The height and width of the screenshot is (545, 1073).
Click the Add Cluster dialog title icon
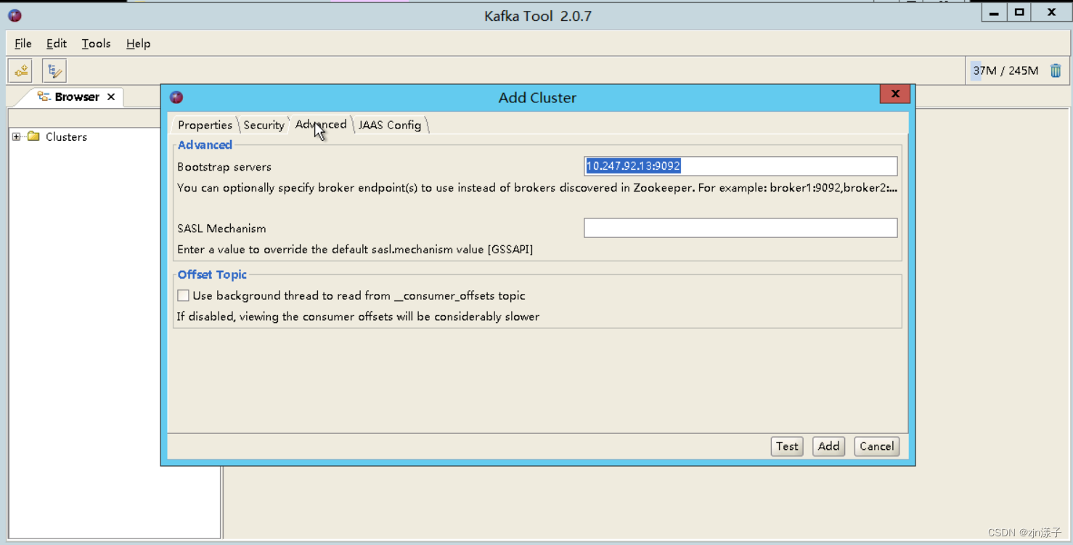176,97
